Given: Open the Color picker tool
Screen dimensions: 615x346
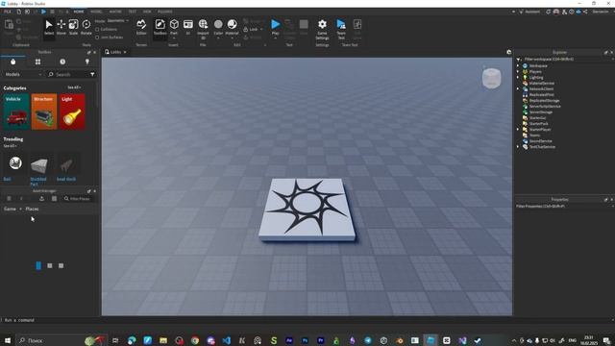Looking at the screenshot, I should 218,28.
